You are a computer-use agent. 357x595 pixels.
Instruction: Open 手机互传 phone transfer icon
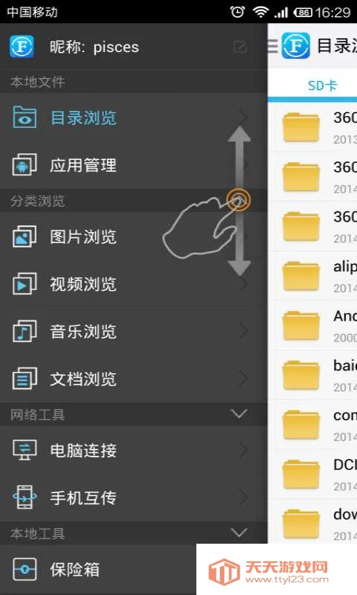25,497
